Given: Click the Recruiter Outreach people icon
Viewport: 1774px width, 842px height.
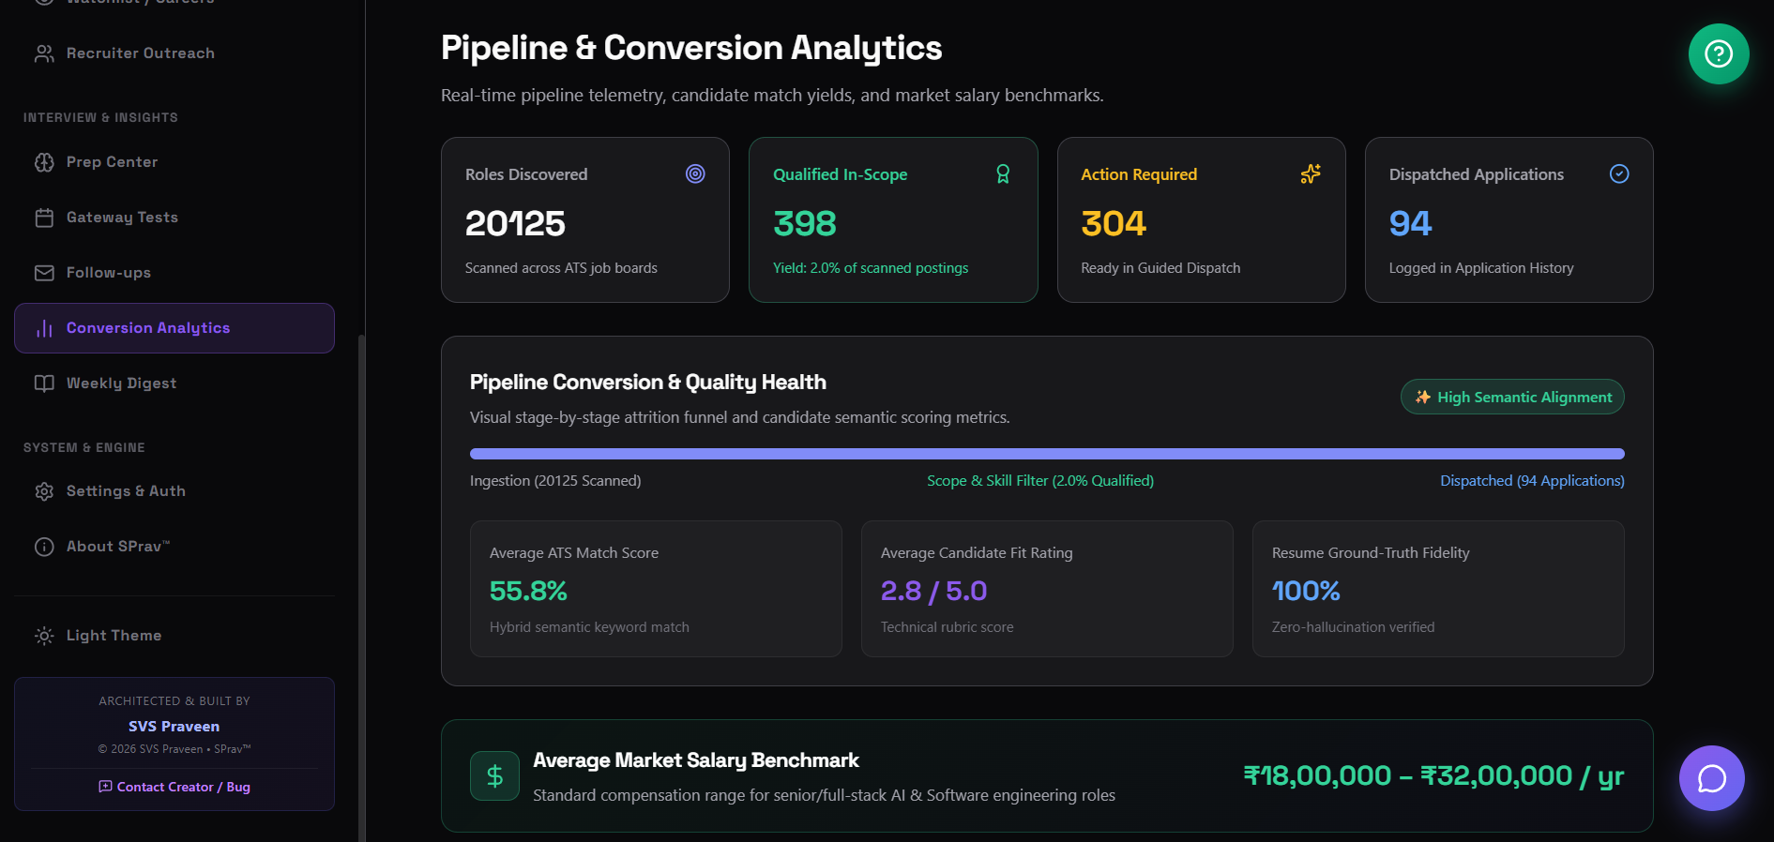Looking at the screenshot, I should click(x=44, y=53).
